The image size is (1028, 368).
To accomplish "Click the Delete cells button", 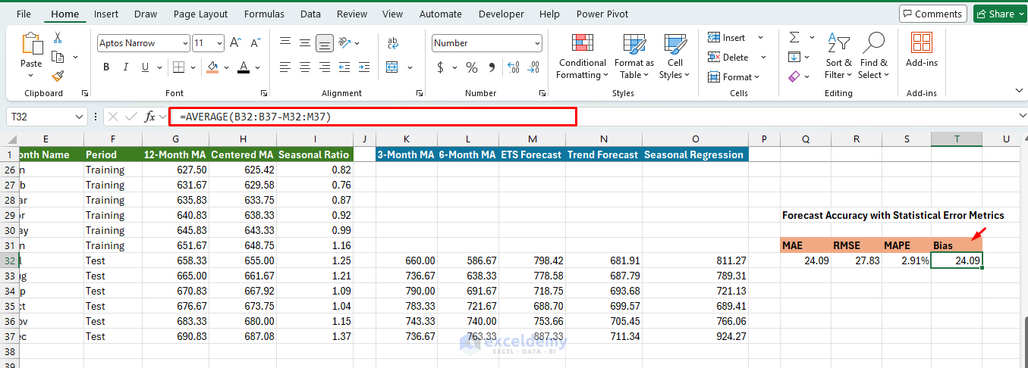I will coord(736,57).
